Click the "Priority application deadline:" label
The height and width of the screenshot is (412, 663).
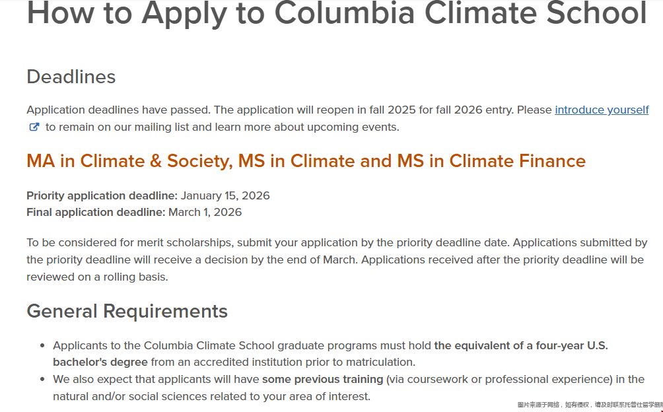click(x=102, y=195)
